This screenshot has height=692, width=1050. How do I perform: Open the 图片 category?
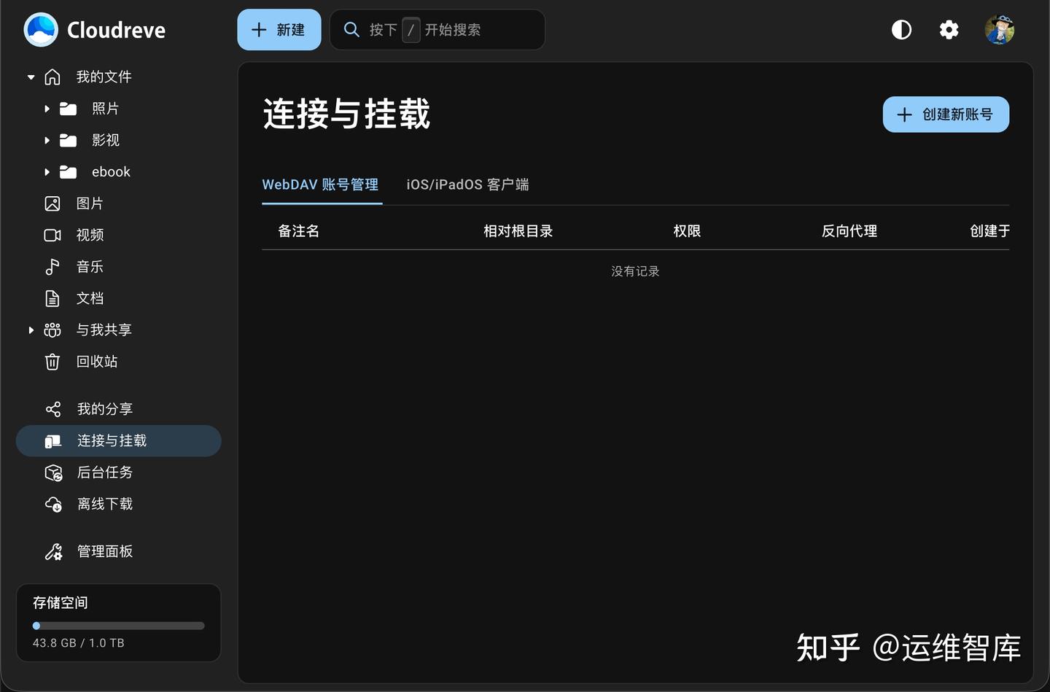pos(90,203)
